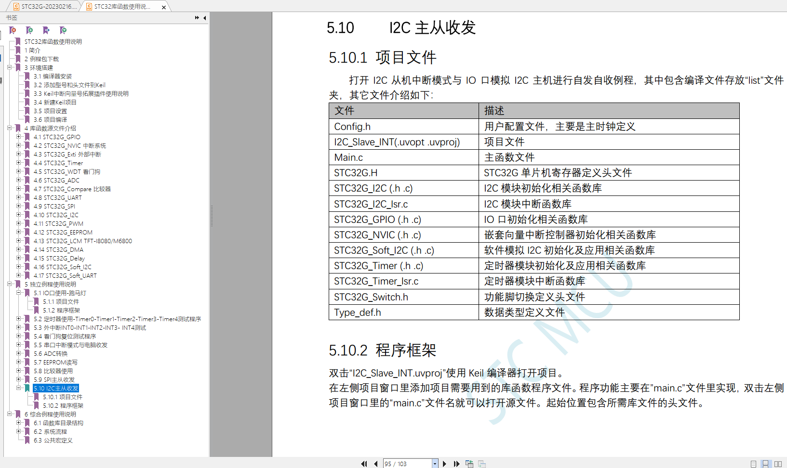
Task: Open bookmark 5.6 ADC转换
Action: [51, 354]
